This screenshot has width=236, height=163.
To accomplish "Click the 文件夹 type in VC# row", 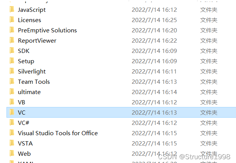I will [209, 123].
